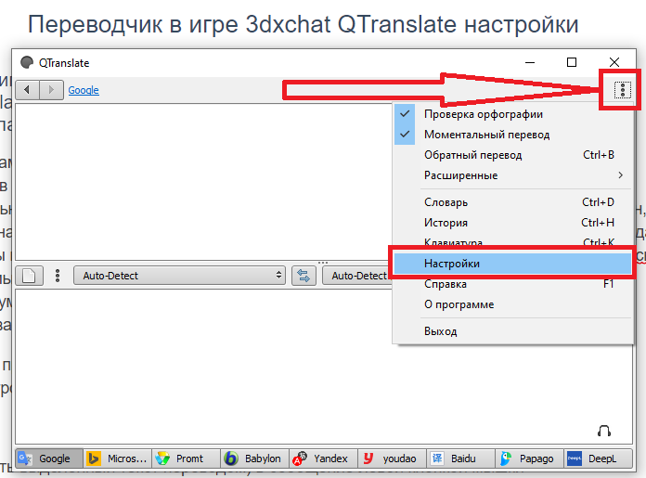The height and width of the screenshot is (478, 646).
Task: Minimize the QTranslate window
Action: (x=530, y=62)
